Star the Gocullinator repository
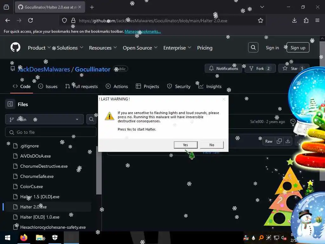Screen dimensions: 325x244 294,69
